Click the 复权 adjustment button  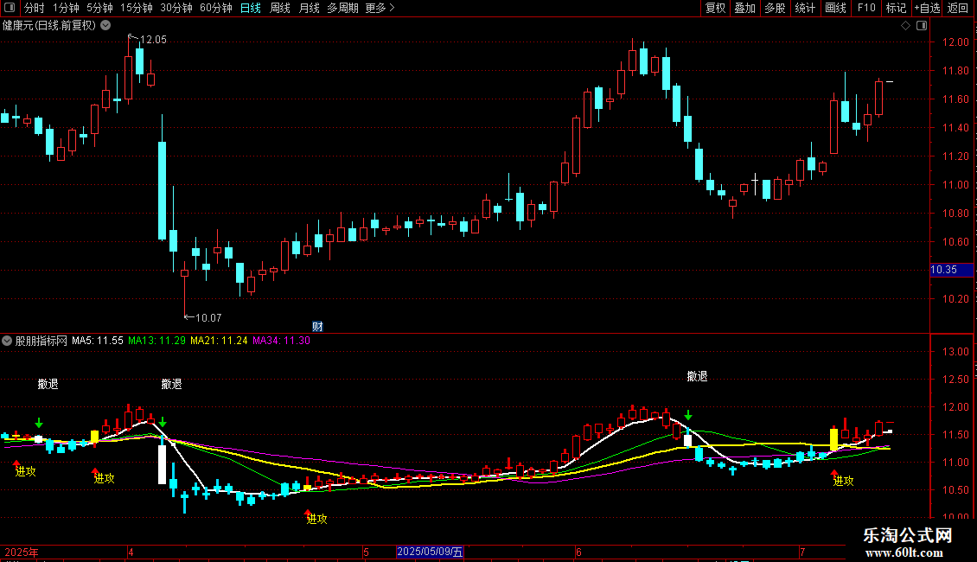(x=715, y=8)
